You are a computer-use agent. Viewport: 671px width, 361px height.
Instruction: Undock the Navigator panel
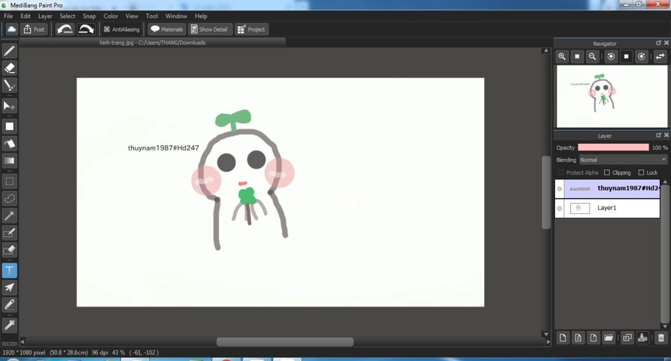[659, 43]
